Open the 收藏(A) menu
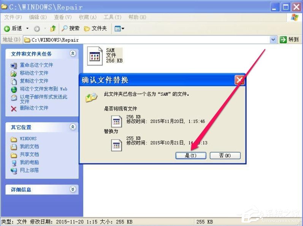The width and height of the screenshot is (303, 226). 87,17
